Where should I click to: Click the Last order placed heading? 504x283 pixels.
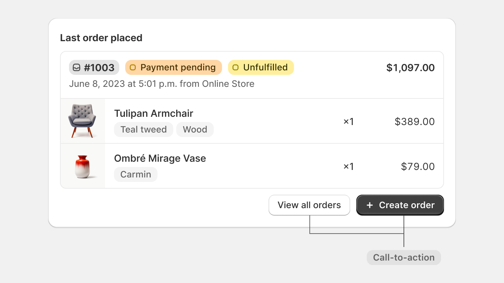[101, 38]
